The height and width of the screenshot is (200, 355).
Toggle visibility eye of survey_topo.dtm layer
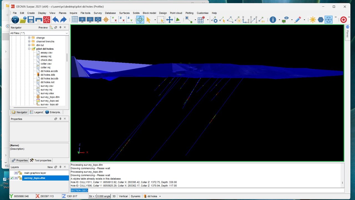16,178
